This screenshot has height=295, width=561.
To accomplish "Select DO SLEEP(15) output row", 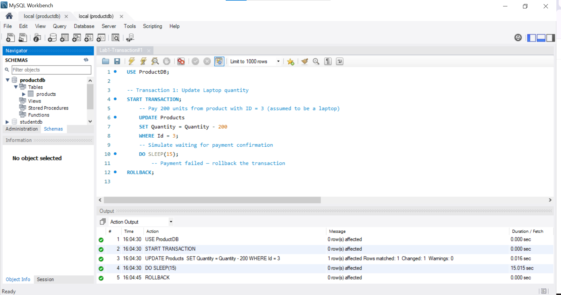I will pyautogui.click(x=325, y=268).
